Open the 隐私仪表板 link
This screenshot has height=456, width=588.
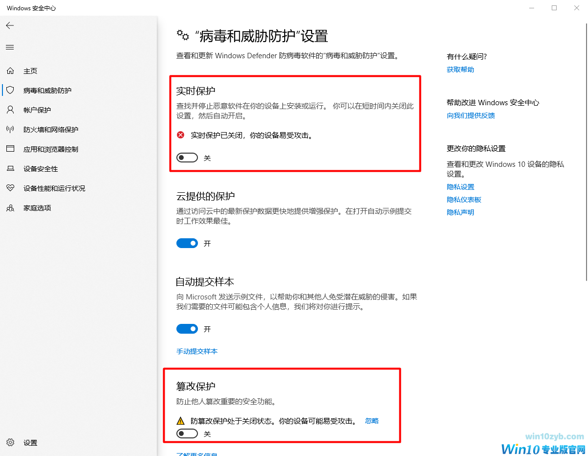click(464, 199)
